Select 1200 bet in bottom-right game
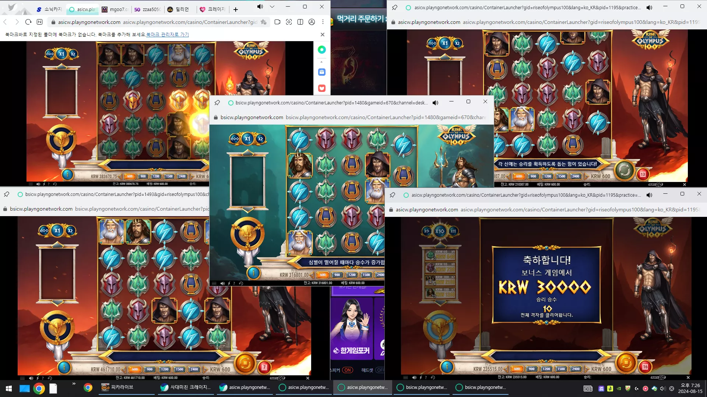The image size is (707, 397). [546, 369]
